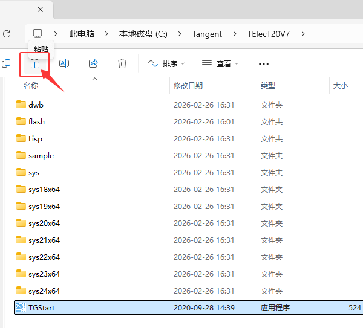Expand chevron after Tangent breadcrumb
The image size is (363, 328).
click(x=235, y=34)
